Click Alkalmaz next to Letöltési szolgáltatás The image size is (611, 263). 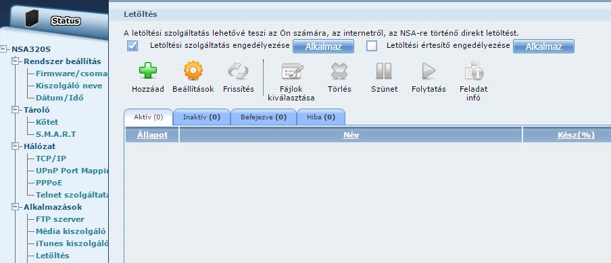[324, 47]
